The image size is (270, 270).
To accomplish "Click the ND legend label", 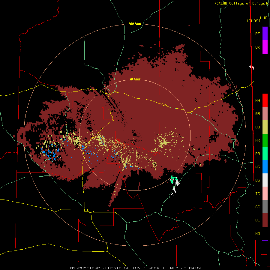I will (257, 234).
